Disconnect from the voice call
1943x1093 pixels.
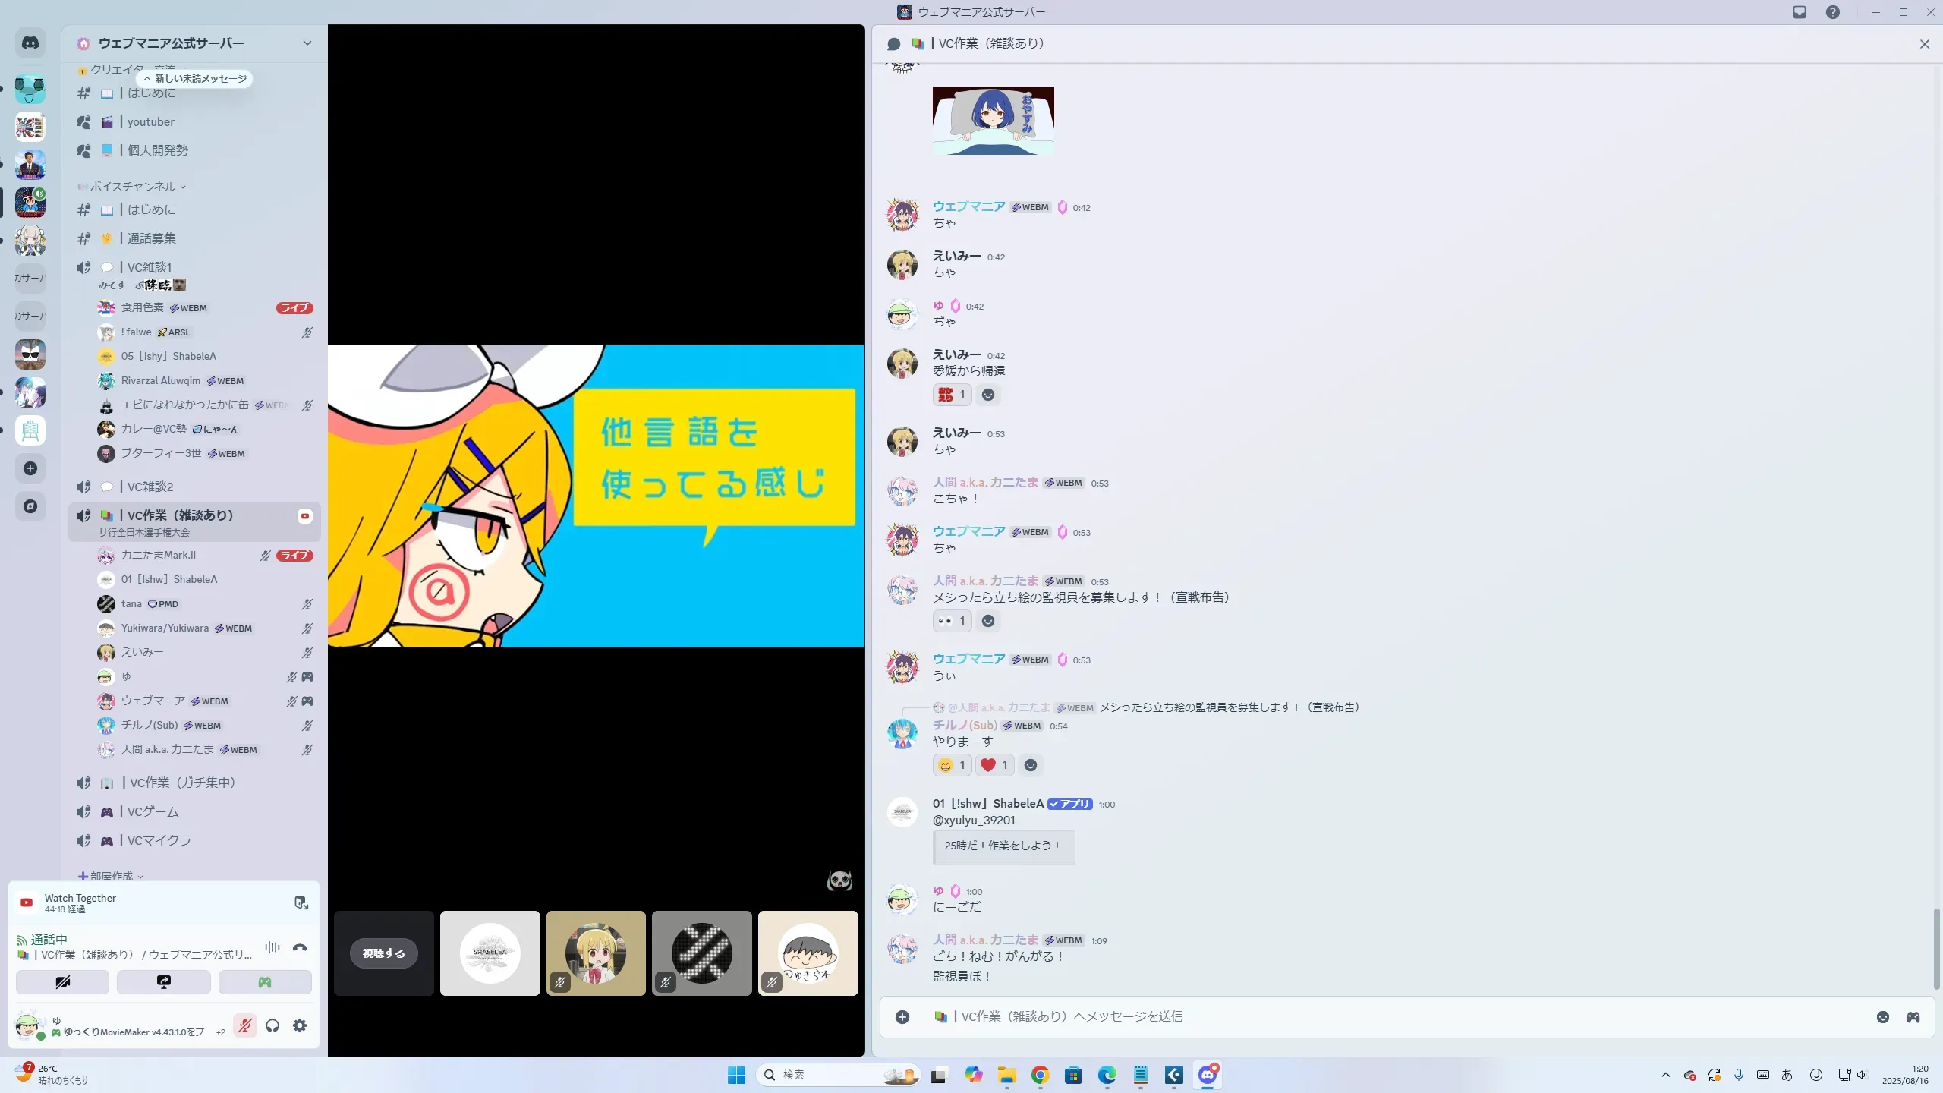pos(300,947)
